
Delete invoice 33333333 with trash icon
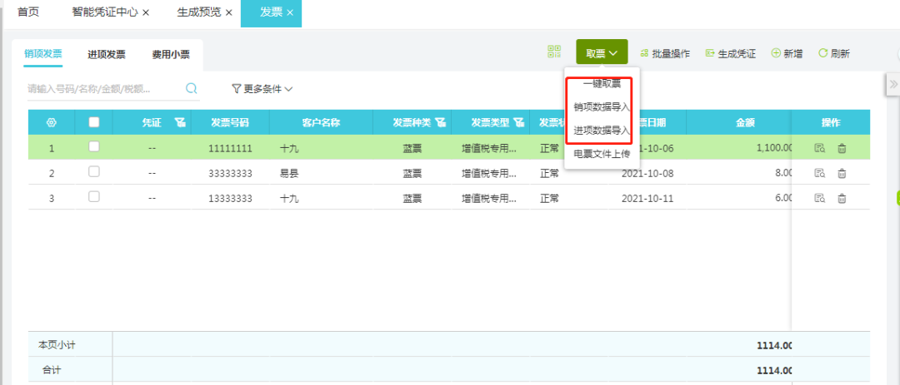pos(842,174)
